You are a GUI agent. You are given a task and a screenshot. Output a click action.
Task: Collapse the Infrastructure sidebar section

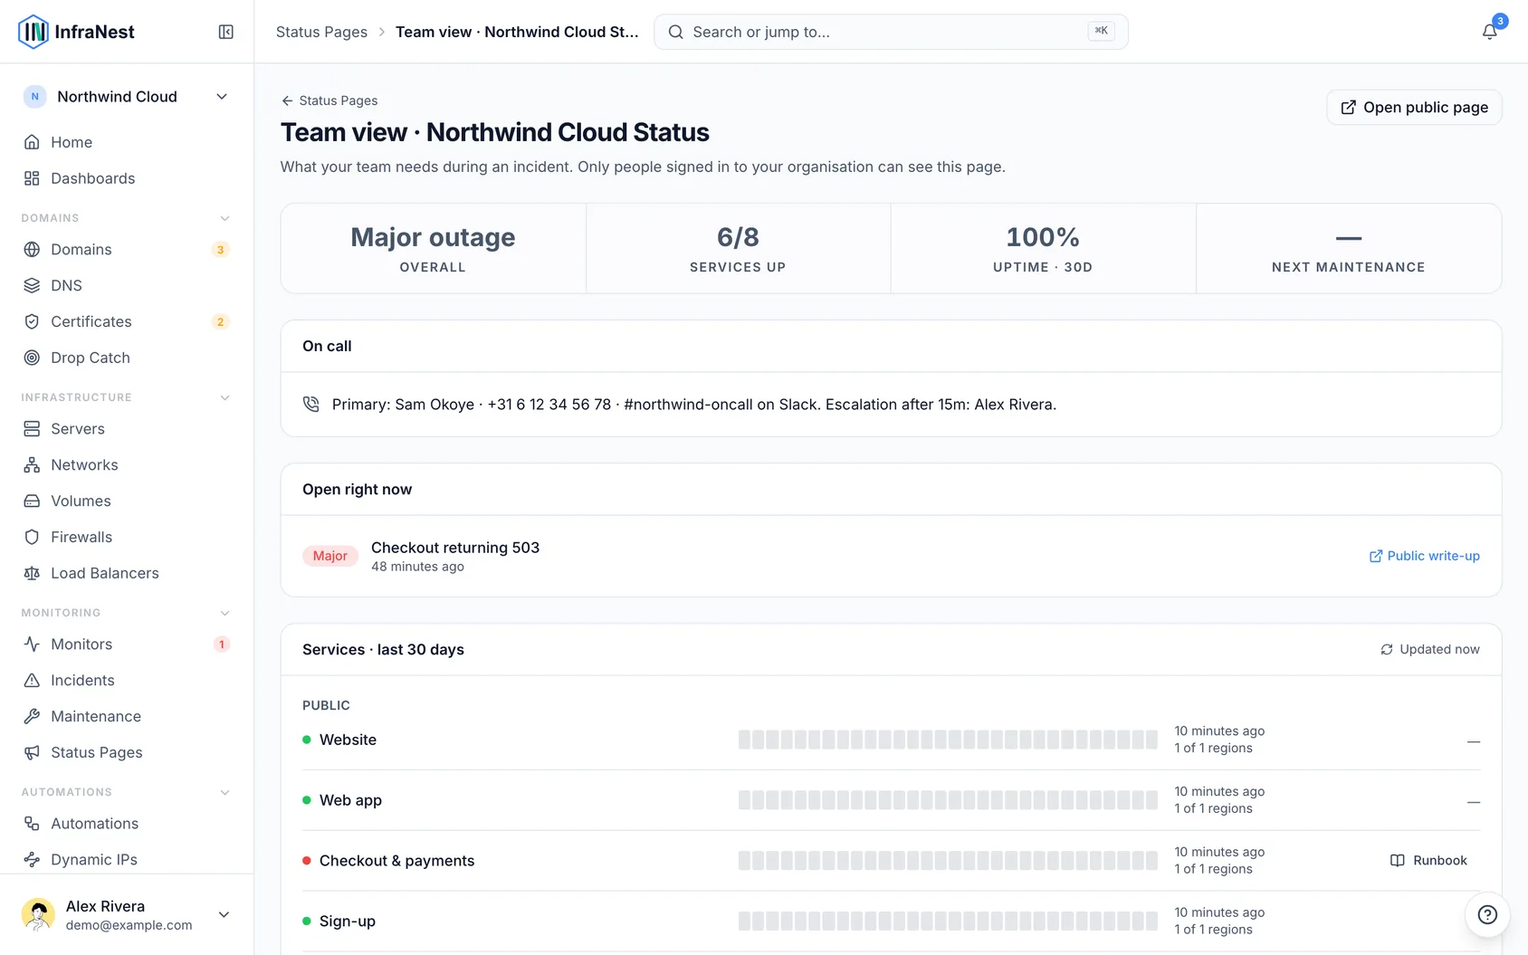pyautogui.click(x=224, y=397)
